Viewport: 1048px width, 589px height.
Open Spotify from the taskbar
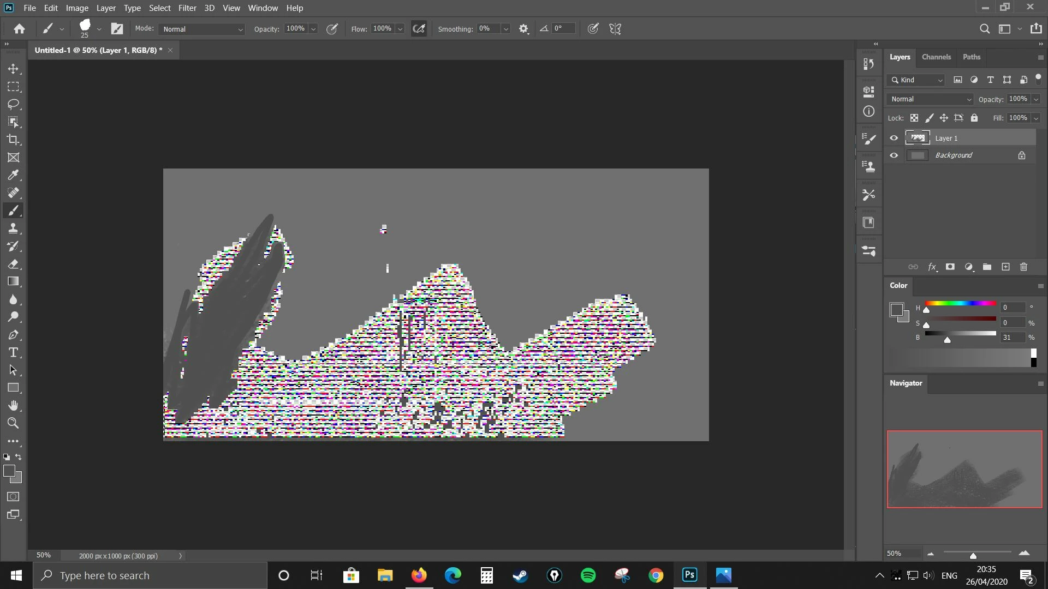pos(588,575)
